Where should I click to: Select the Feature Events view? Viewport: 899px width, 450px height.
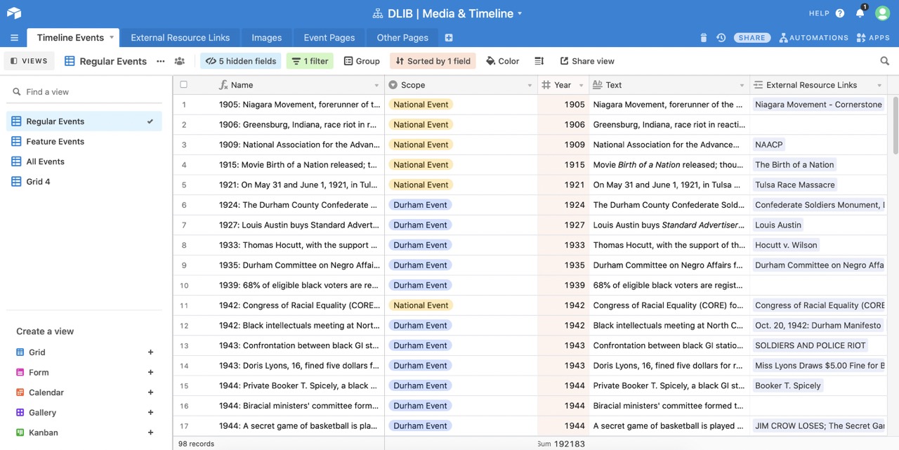[x=55, y=141]
